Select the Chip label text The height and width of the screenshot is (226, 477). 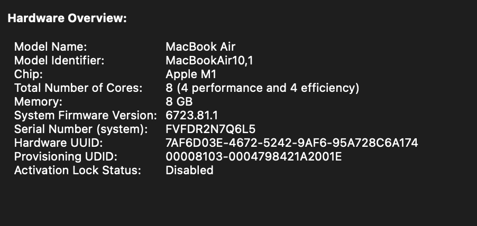[x=29, y=74]
